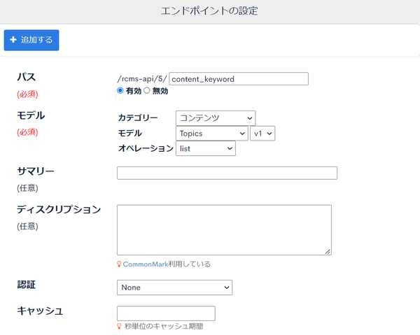Select the 無効 radio button
The width and height of the screenshot is (420, 335).
[147, 91]
